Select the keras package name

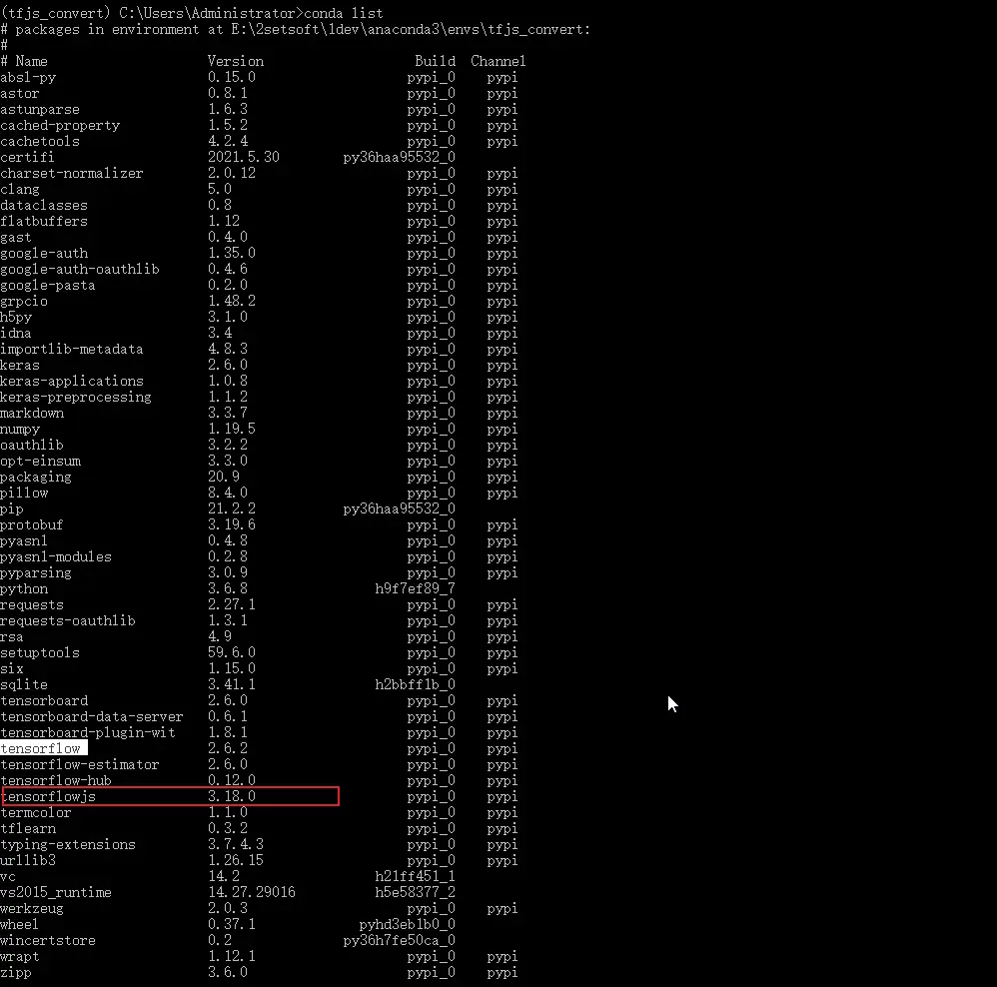[20, 365]
